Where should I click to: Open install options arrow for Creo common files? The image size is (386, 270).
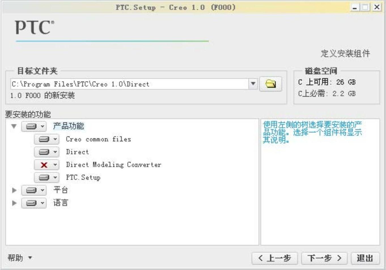(55, 139)
